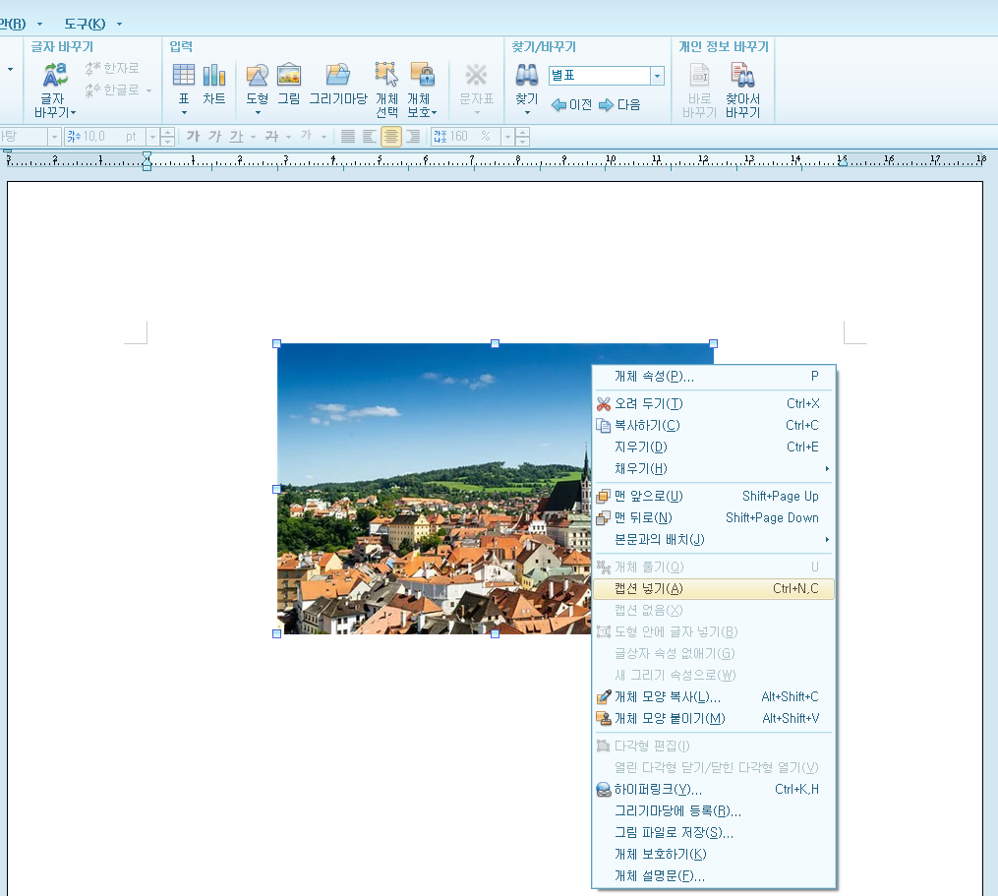998x896 pixels.
Task: Expand the line spacing dropdown
Action: click(x=507, y=137)
